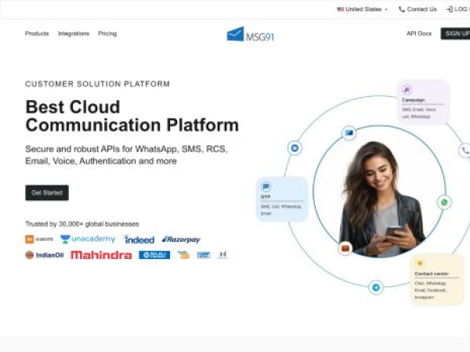Click the Campaign card megaphone icon
This screenshot has width=470, height=352.
407,90
